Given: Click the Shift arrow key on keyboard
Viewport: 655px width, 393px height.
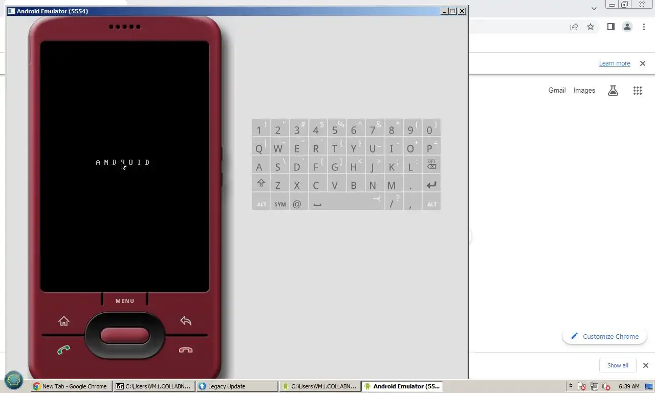Looking at the screenshot, I should click(x=261, y=184).
